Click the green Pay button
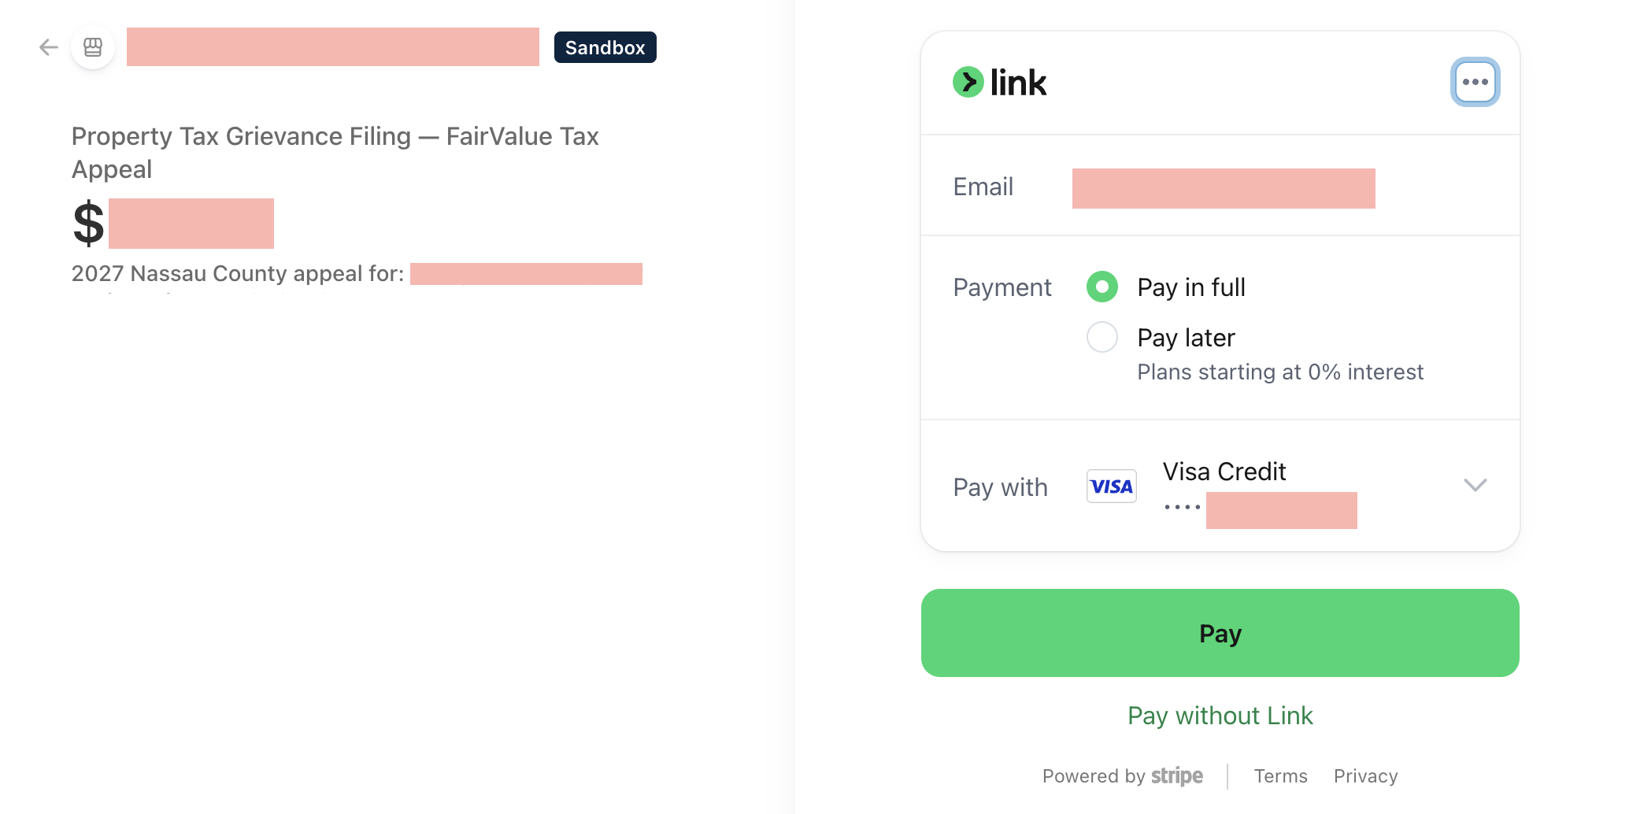1644x814 pixels. tap(1220, 633)
